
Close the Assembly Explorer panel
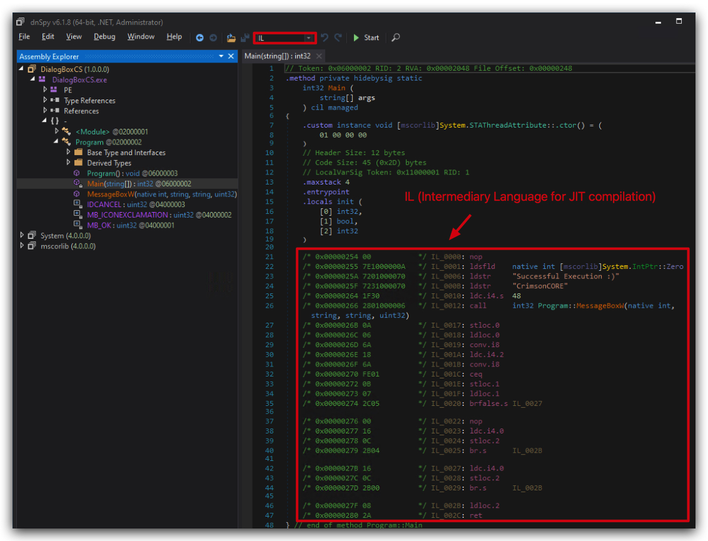coord(231,56)
